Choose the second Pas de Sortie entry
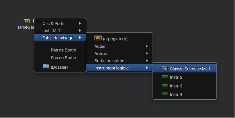Image resolution: width=235 pixels, height=118 pixels. click(x=63, y=58)
